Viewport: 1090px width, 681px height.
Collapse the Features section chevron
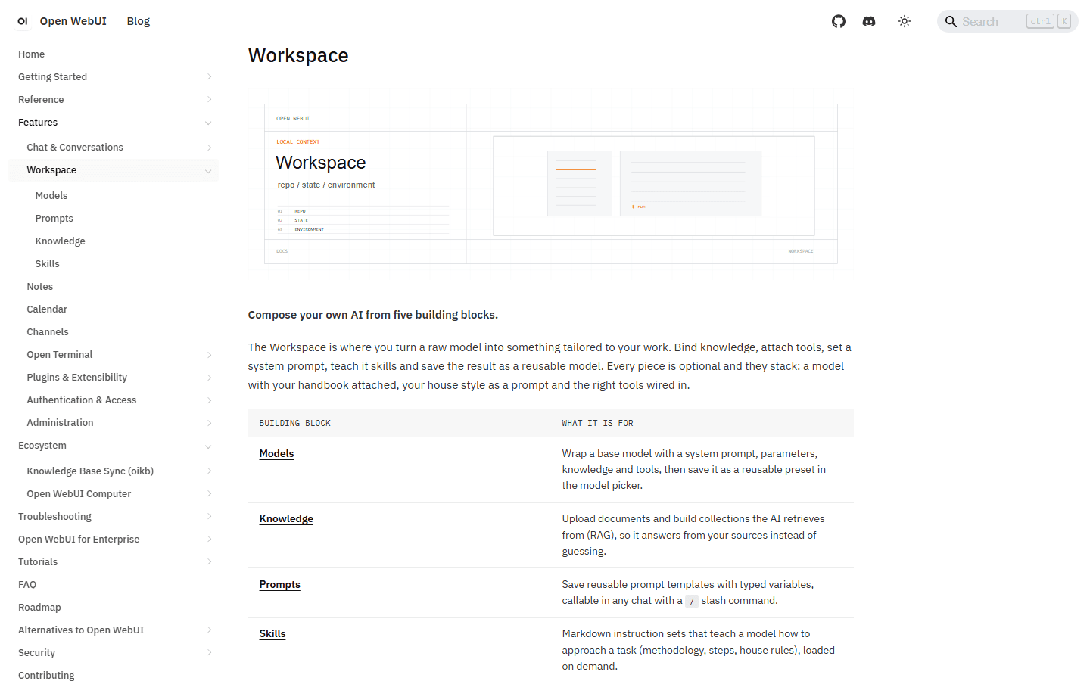[x=208, y=123]
